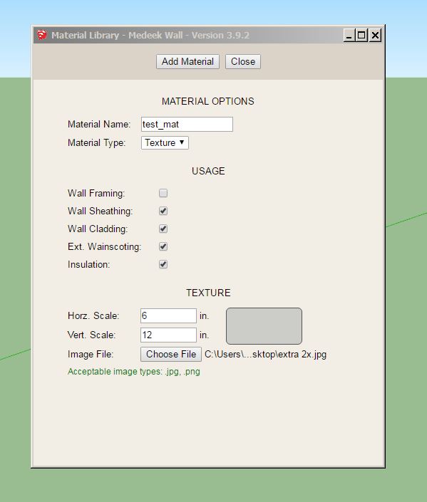The image size is (427, 502).
Task: Close the window with the X button
Action: [375, 35]
